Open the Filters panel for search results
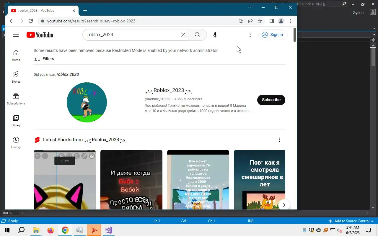This screenshot has width=378, height=236. coord(44,59)
